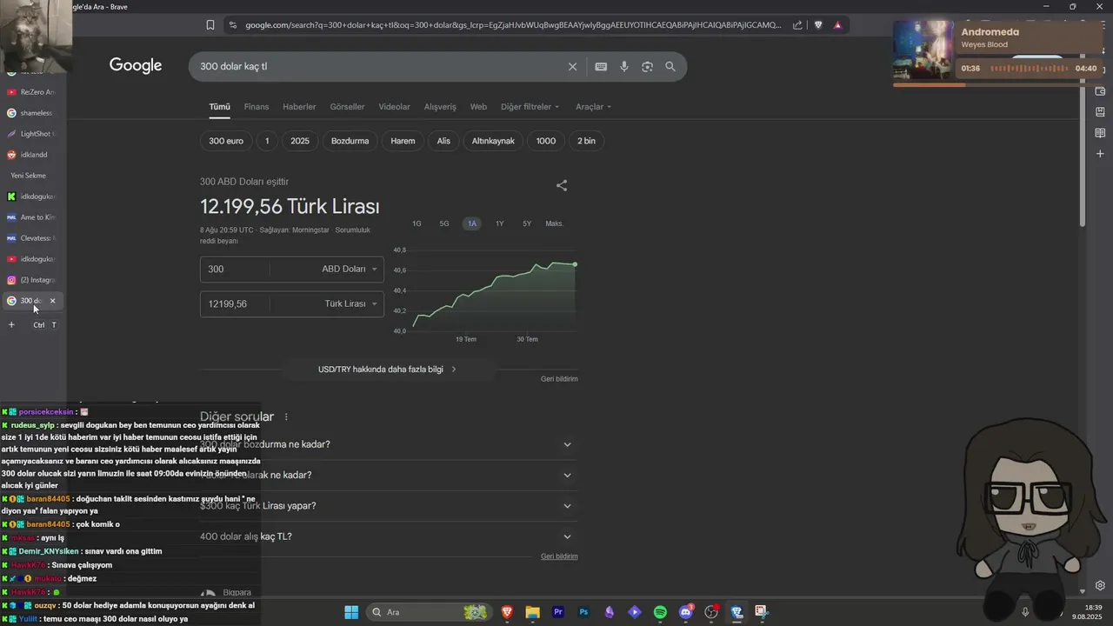
Task: Select the 5Y chart range
Action: (x=527, y=223)
